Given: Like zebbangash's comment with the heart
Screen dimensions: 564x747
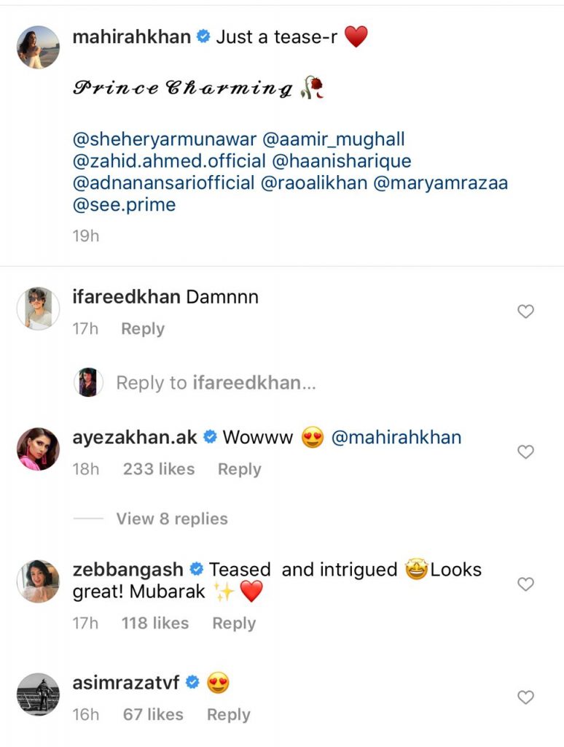Looking at the screenshot, I should point(525,584).
